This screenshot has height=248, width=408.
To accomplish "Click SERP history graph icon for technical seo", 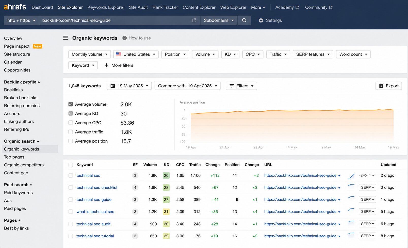I will point(367,175).
